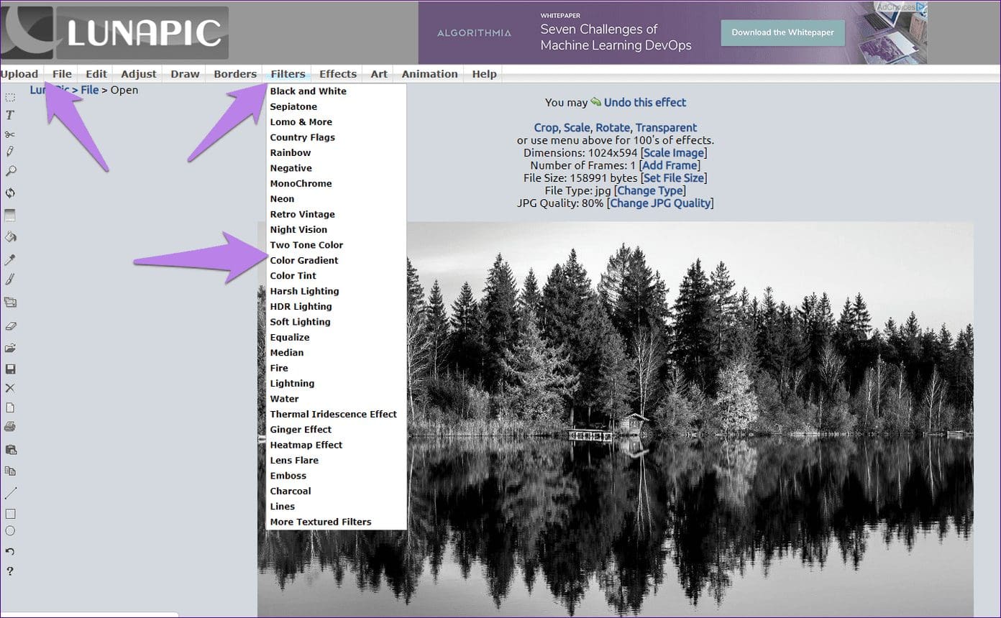
Task: Select the Line drawing tool
Action: [x=10, y=493]
